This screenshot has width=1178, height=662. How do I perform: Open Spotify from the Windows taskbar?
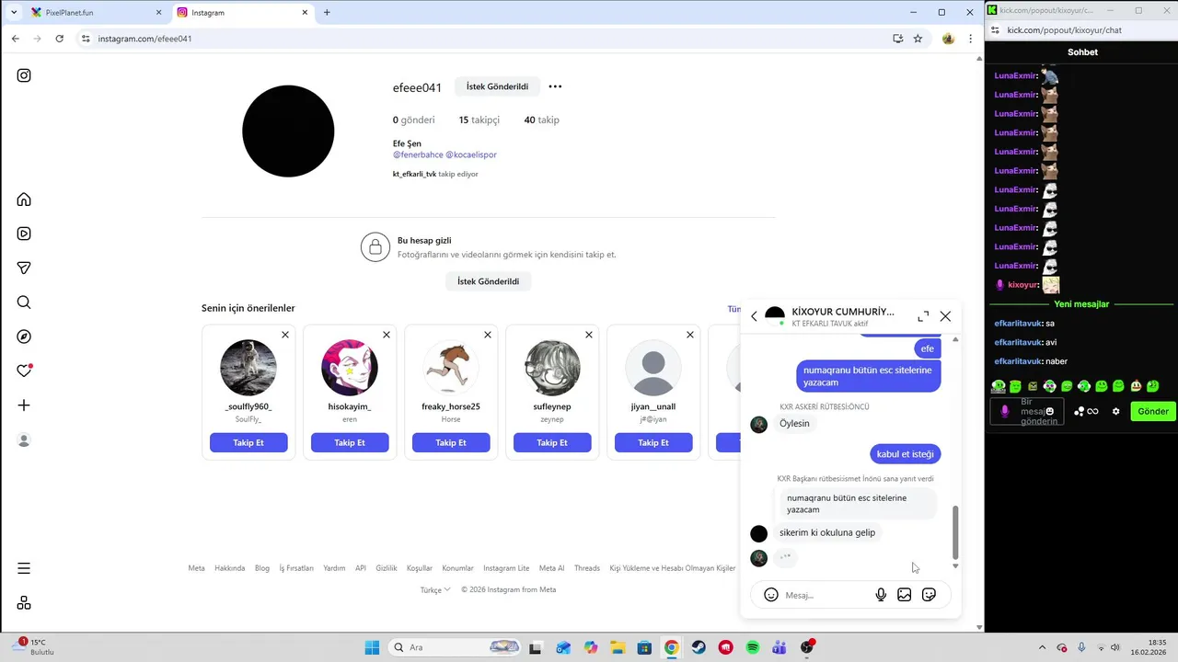753,647
